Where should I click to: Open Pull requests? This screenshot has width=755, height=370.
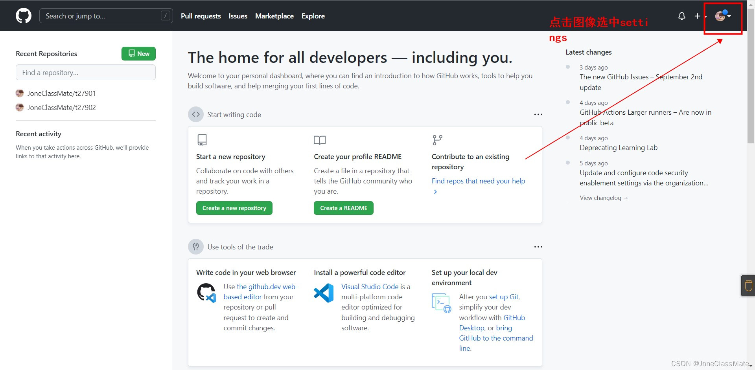(x=201, y=16)
